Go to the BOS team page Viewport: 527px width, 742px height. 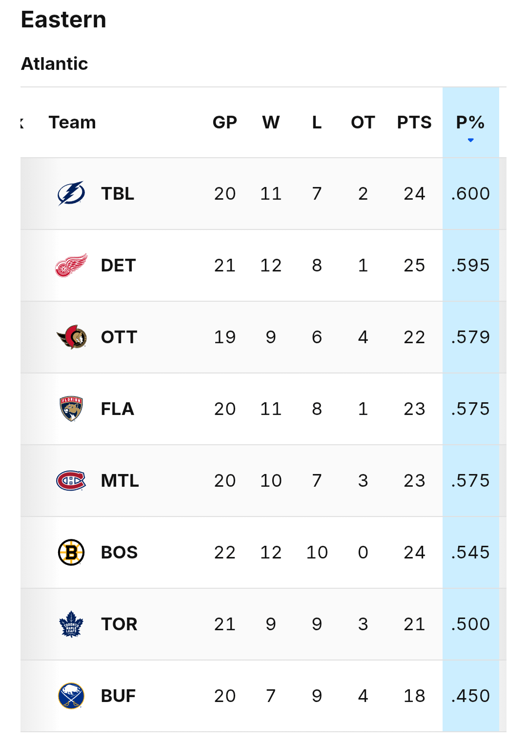119,553
